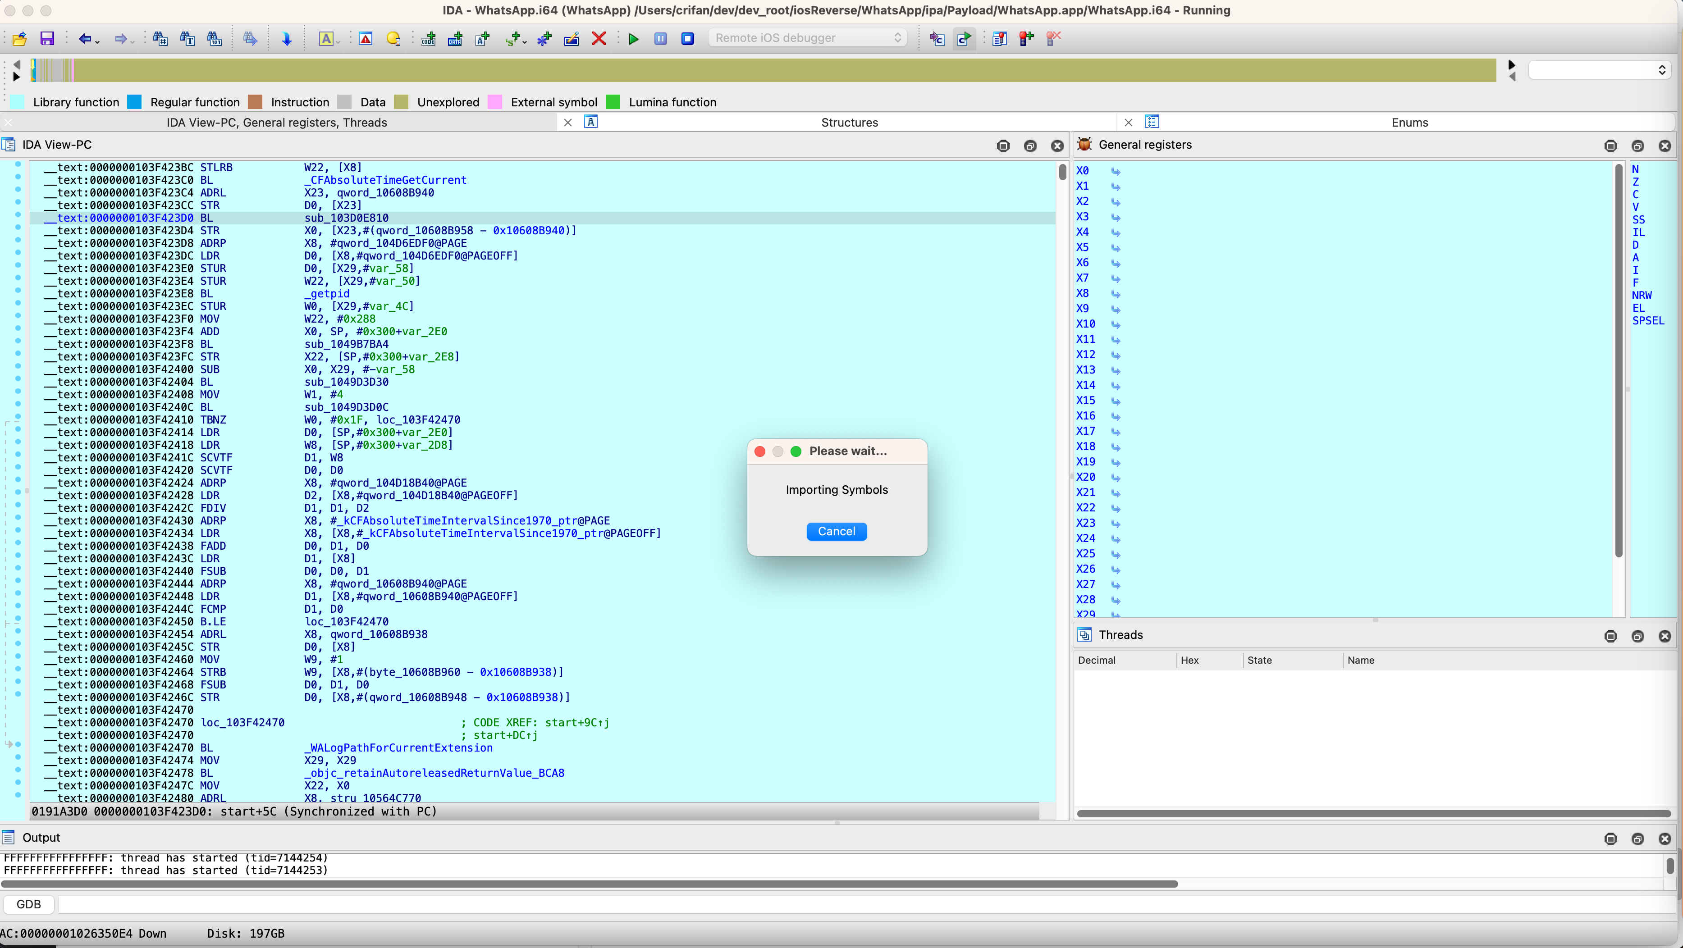Click the text search binoculars icon
This screenshot has height=948, width=1683.
pos(187,38)
